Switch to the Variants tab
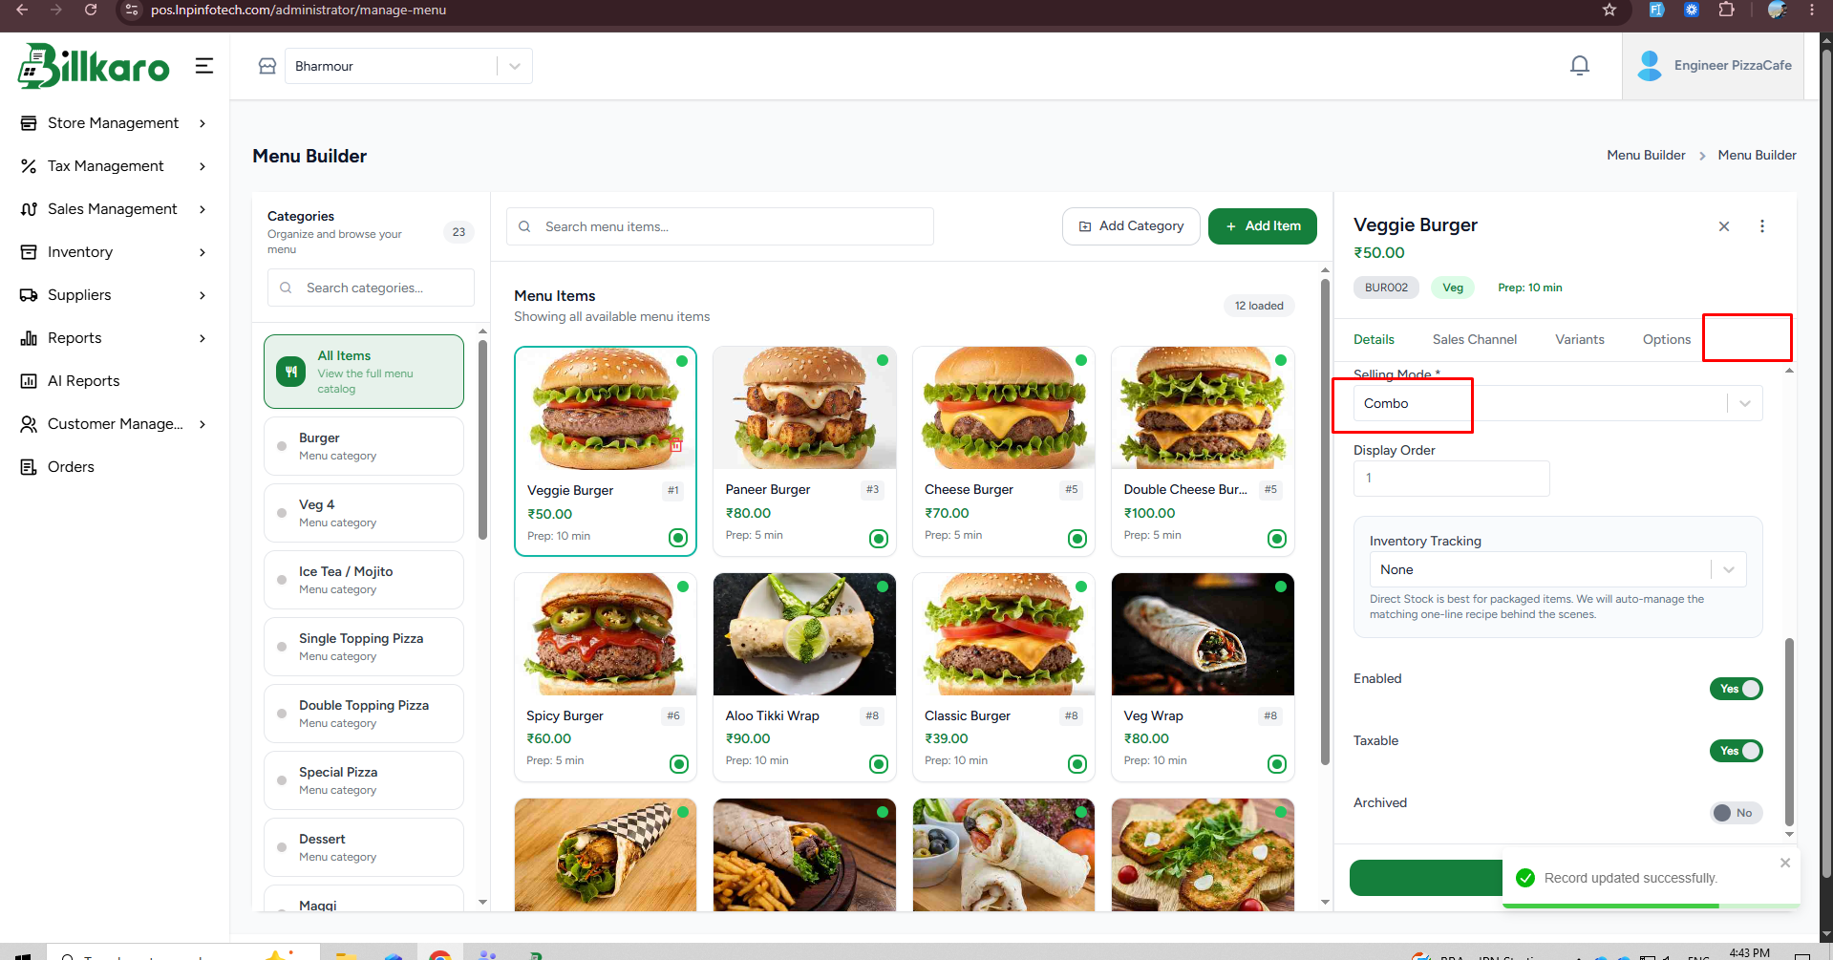 tap(1580, 339)
